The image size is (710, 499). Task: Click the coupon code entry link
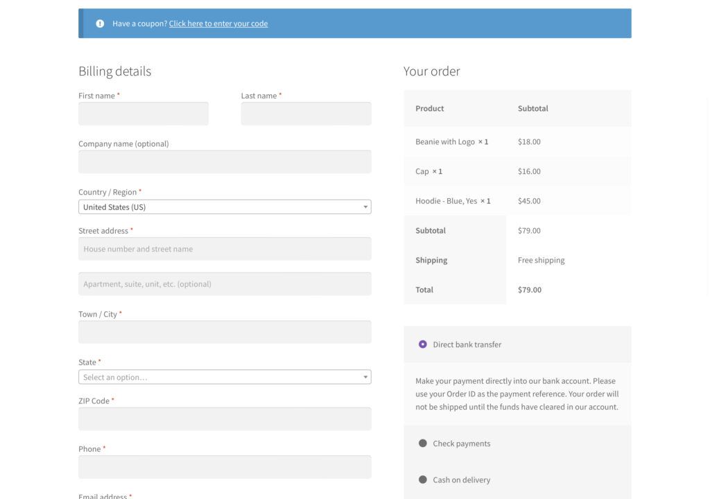click(x=218, y=24)
